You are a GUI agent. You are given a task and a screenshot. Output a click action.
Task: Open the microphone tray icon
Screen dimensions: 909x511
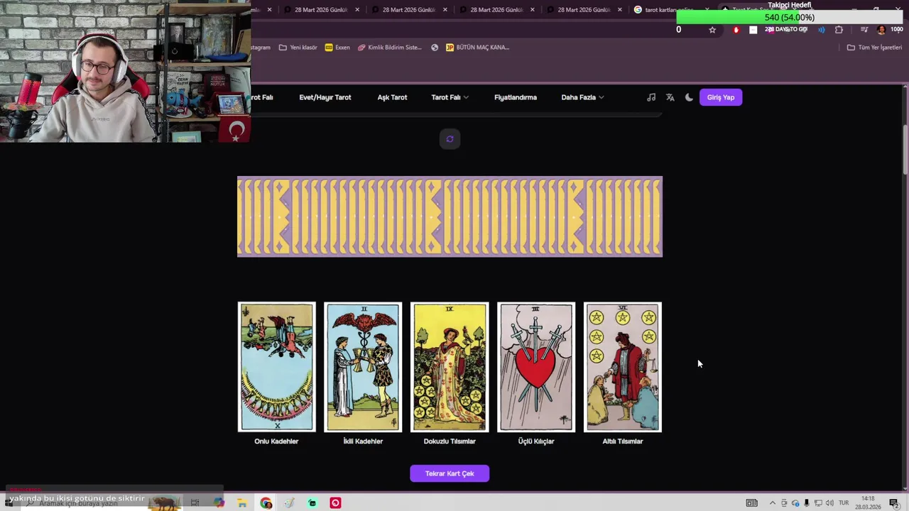point(807,503)
